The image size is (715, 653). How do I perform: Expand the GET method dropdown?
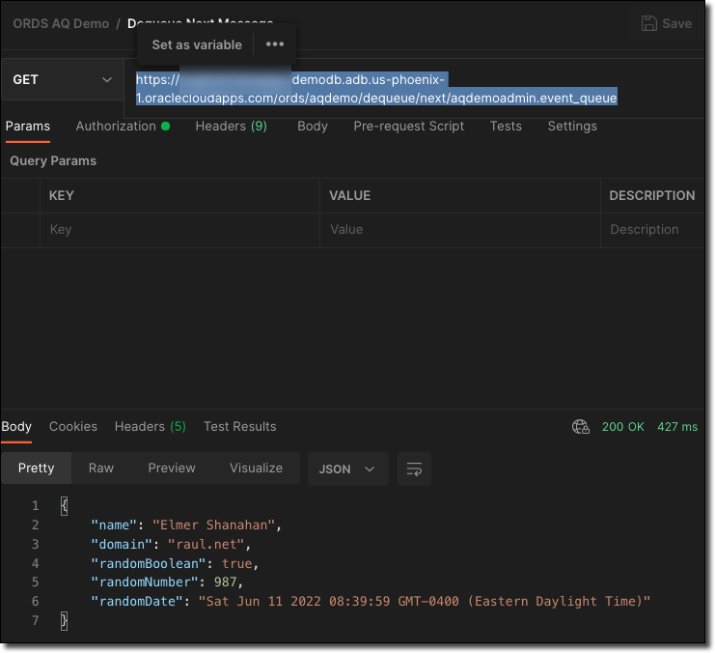click(62, 80)
